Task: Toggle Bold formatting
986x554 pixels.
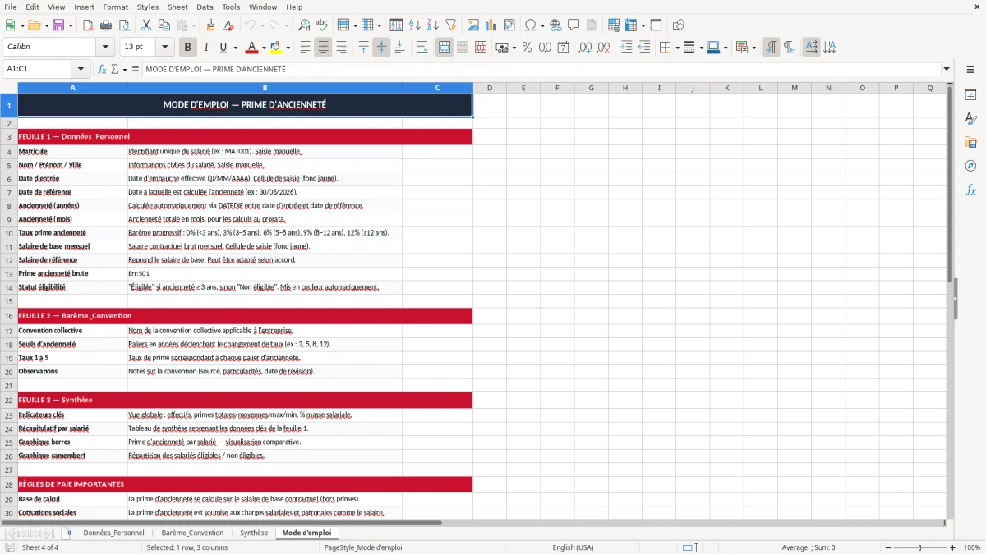Action: click(187, 48)
